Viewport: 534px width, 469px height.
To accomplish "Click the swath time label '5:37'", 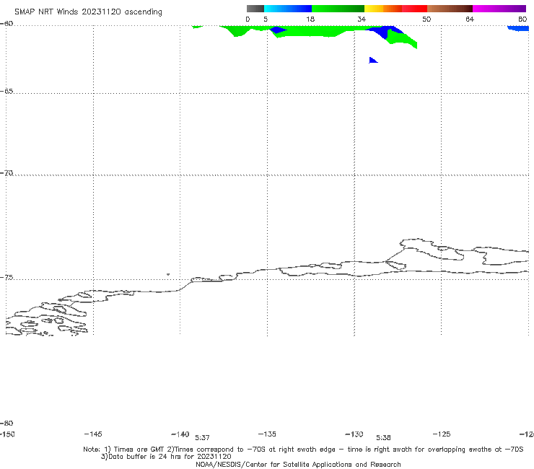I will [202, 438].
